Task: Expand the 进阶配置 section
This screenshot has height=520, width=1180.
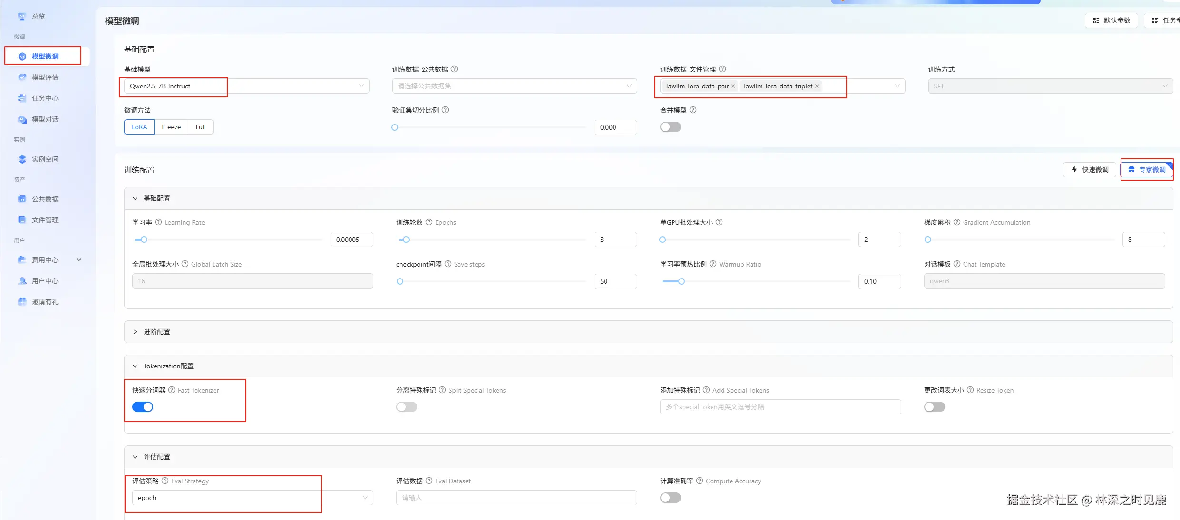Action: tap(156, 332)
